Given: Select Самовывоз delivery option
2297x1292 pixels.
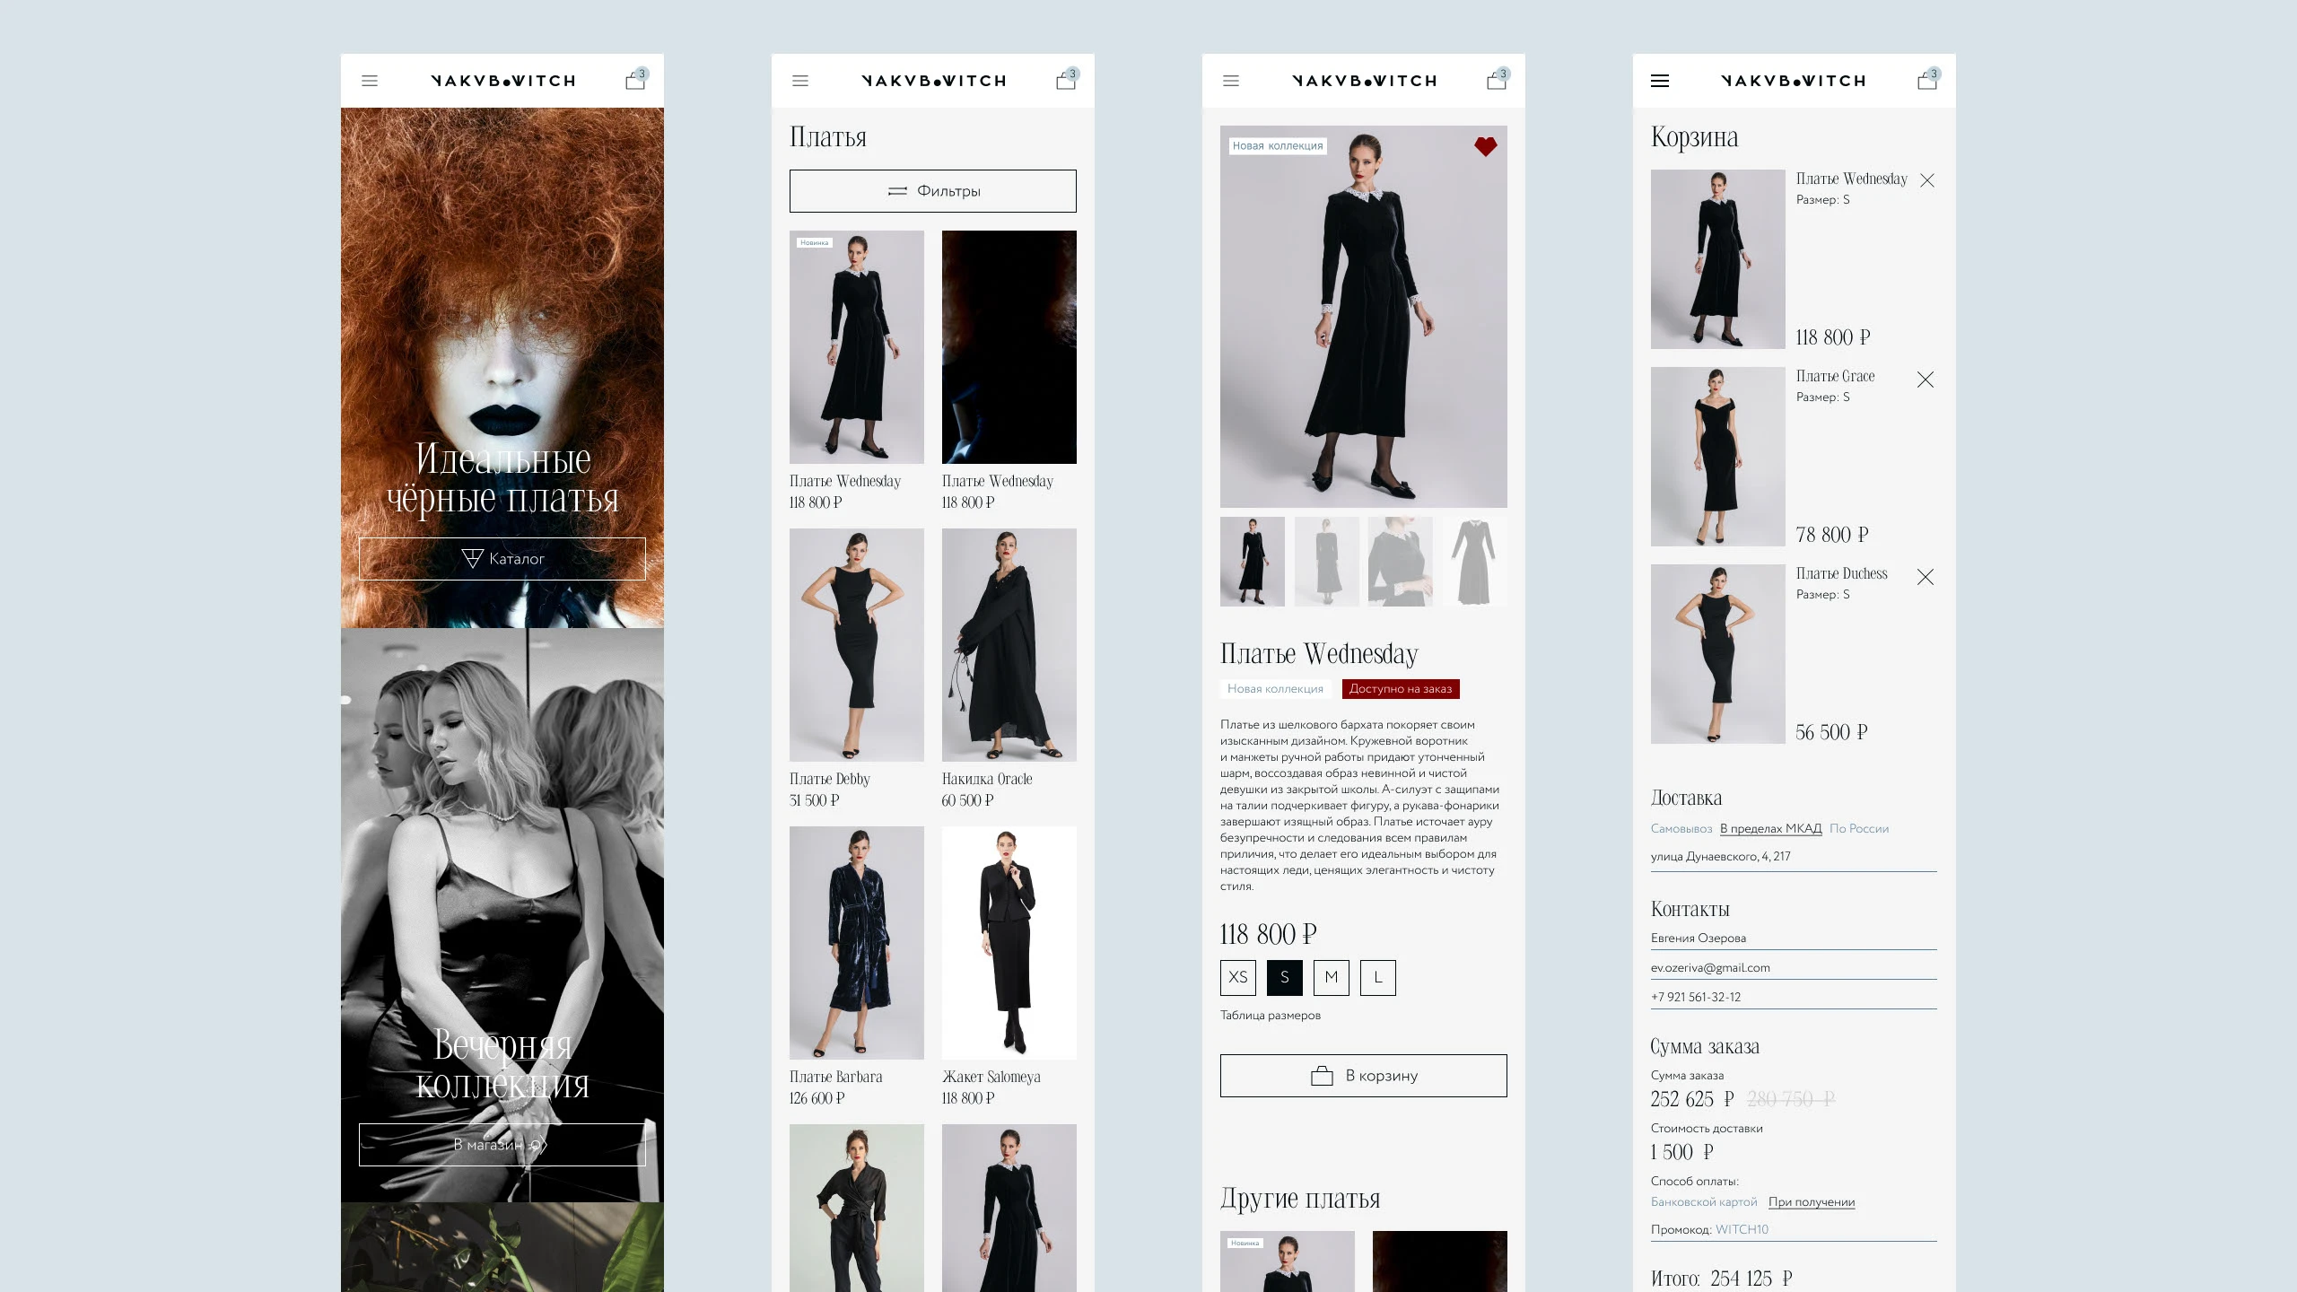Looking at the screenshot, I should 1681,828.
